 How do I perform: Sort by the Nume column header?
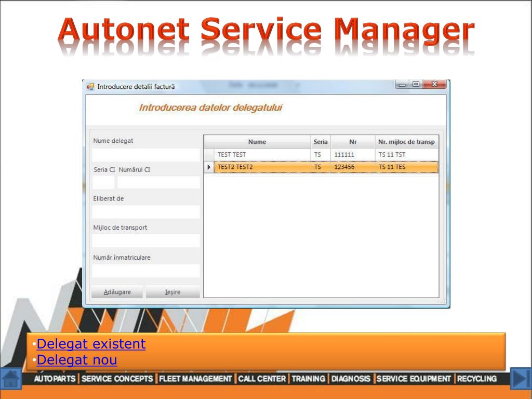tap(257, 142)
